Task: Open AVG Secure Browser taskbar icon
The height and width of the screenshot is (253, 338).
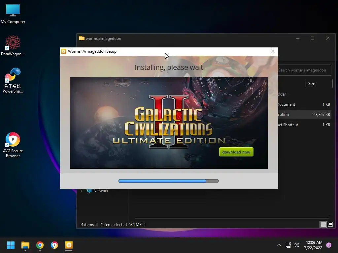Action: pyautogui.click(x=54, y=245)
